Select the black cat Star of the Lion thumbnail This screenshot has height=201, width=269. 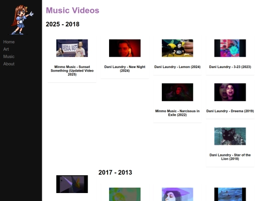tap(230, 136)
